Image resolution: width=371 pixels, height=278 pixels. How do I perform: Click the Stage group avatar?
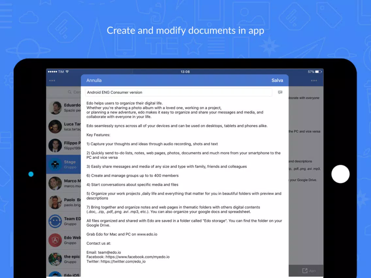tap(55, 164)
